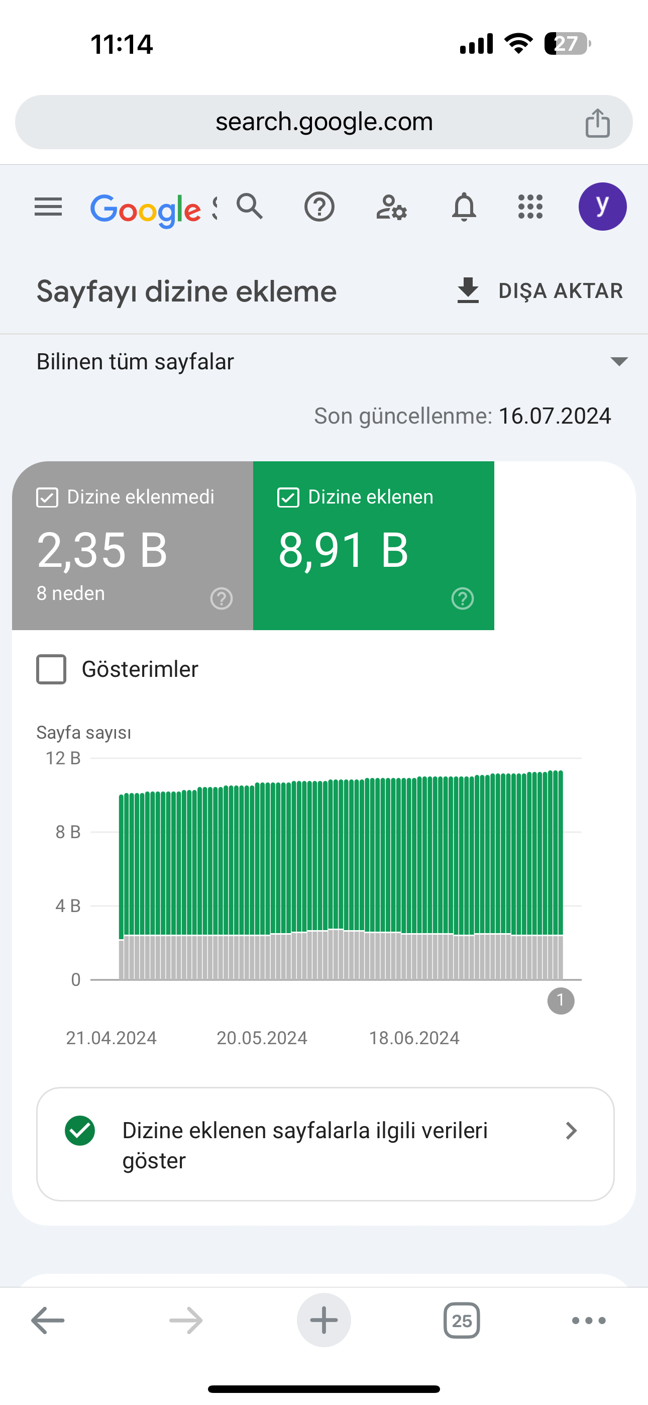Go back with browser back arrow
Screen dimensions: 648x1405
(x=48, y=1321)
